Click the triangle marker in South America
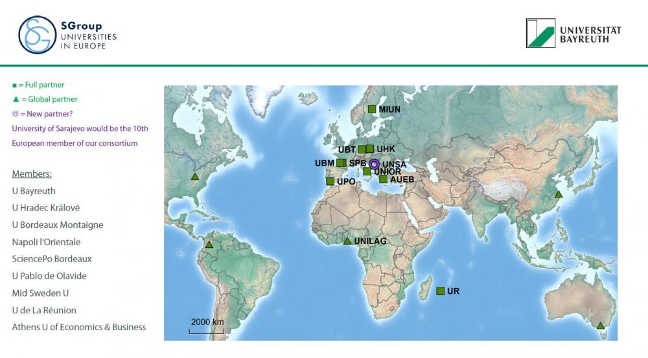Image resolution: width=648 pixels, height=358 pixels. click(209, 245)
